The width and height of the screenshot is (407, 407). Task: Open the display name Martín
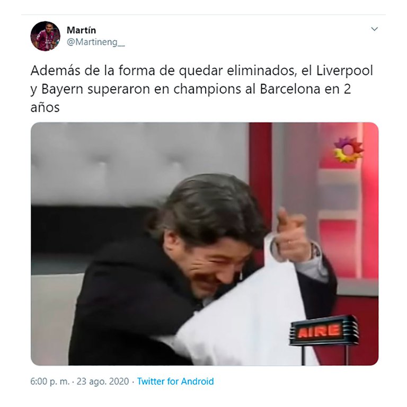point(81,30)
